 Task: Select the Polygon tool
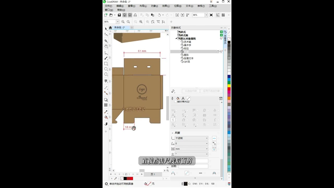click(106, 74)
